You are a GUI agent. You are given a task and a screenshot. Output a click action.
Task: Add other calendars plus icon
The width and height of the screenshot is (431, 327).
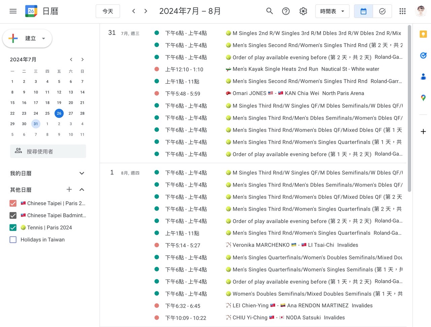pyautogui.click(x=69, y=189)
